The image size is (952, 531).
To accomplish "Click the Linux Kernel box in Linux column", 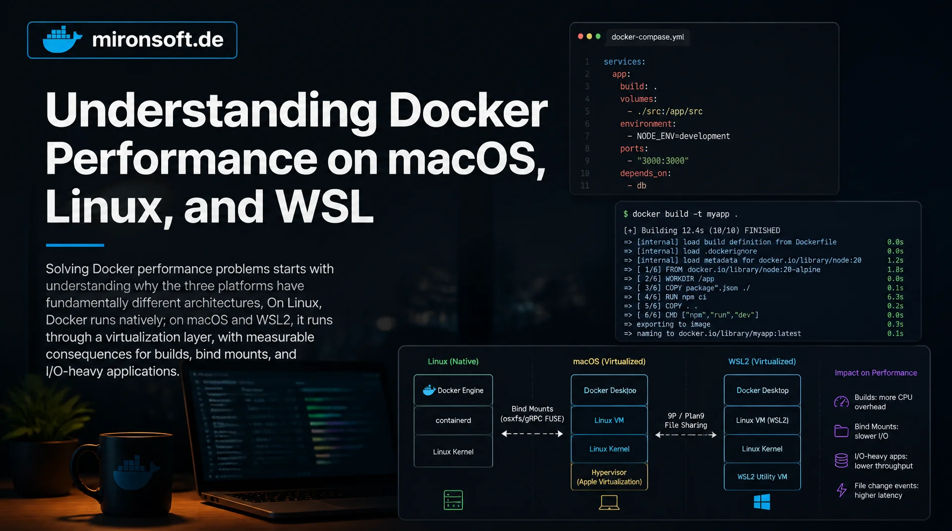I will coord(453,451).
